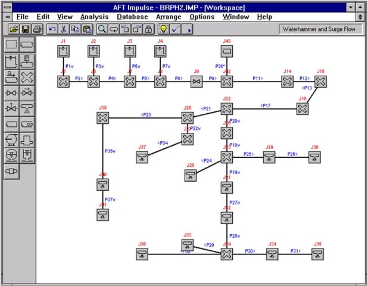Image resolution: width=368 pixels, height=286 pixels.
Task: Select the area change junction tool in Toolbox
Action: [x=27, y=140]
